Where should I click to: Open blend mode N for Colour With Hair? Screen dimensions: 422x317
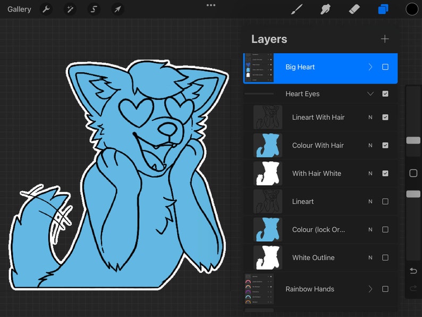[370, 145]
